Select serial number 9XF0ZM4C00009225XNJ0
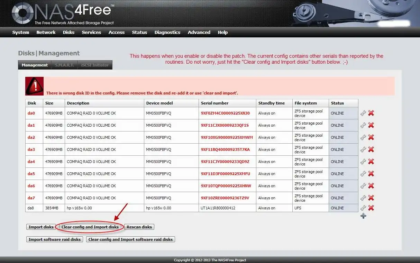 225,113
